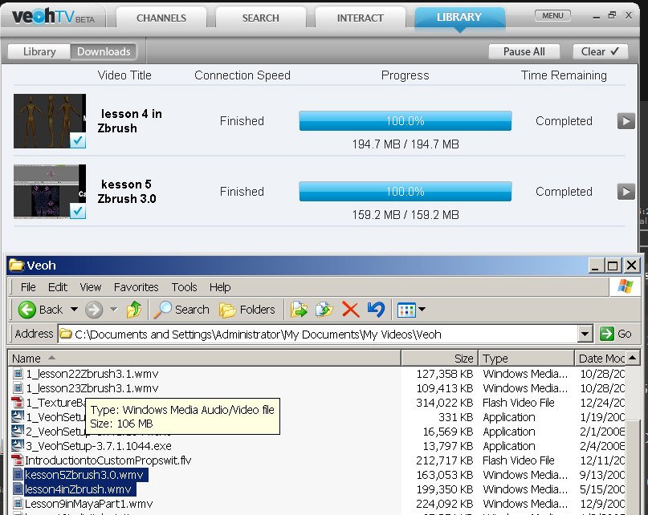Select the IntroductiontoCustomPropswit.flv file name
The height and width of the screenshot is (515, 648).
pyautogui.click(x=108, y=460)
